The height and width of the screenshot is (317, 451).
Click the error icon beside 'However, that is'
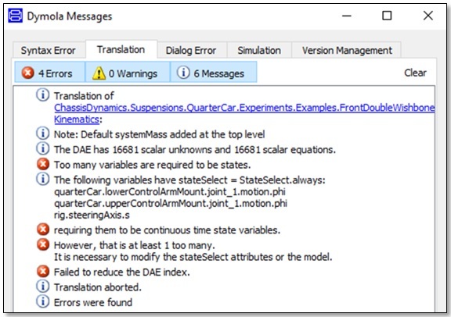[x=43, y=244]
